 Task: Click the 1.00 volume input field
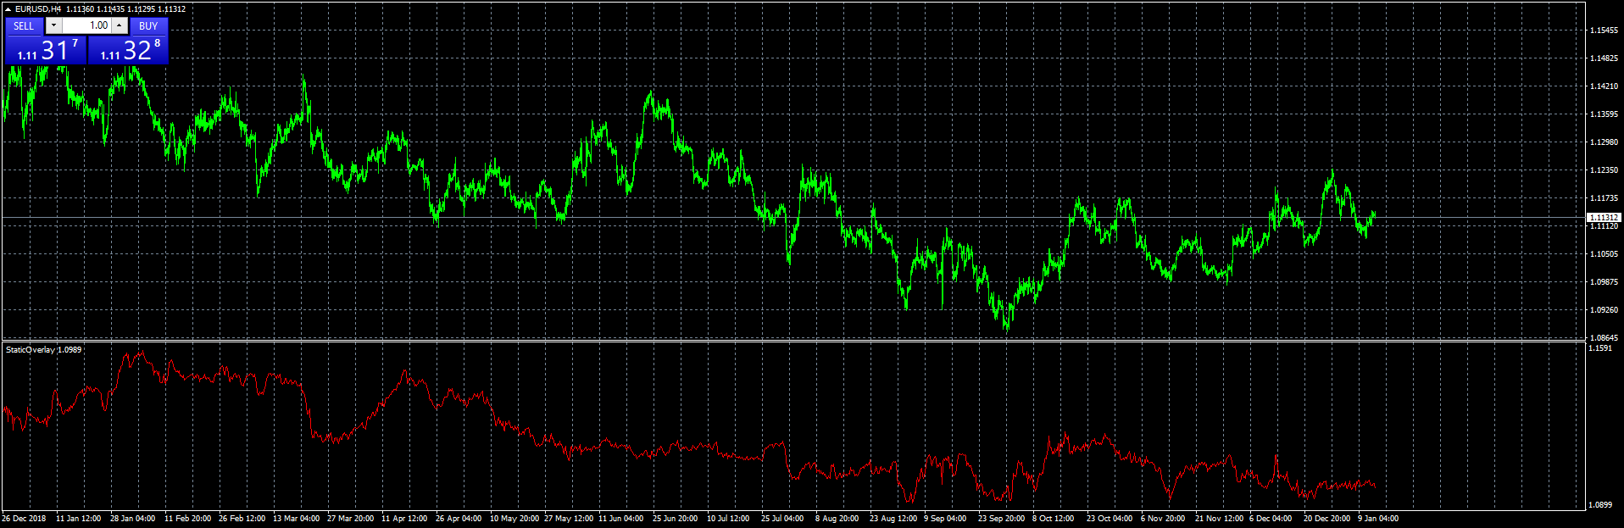(x=86, y=26)
